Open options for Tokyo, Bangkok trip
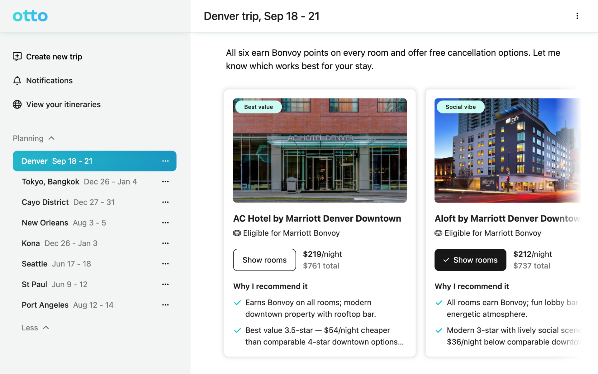The height and width of the screenshot is (374, 598). click(165, 182)
